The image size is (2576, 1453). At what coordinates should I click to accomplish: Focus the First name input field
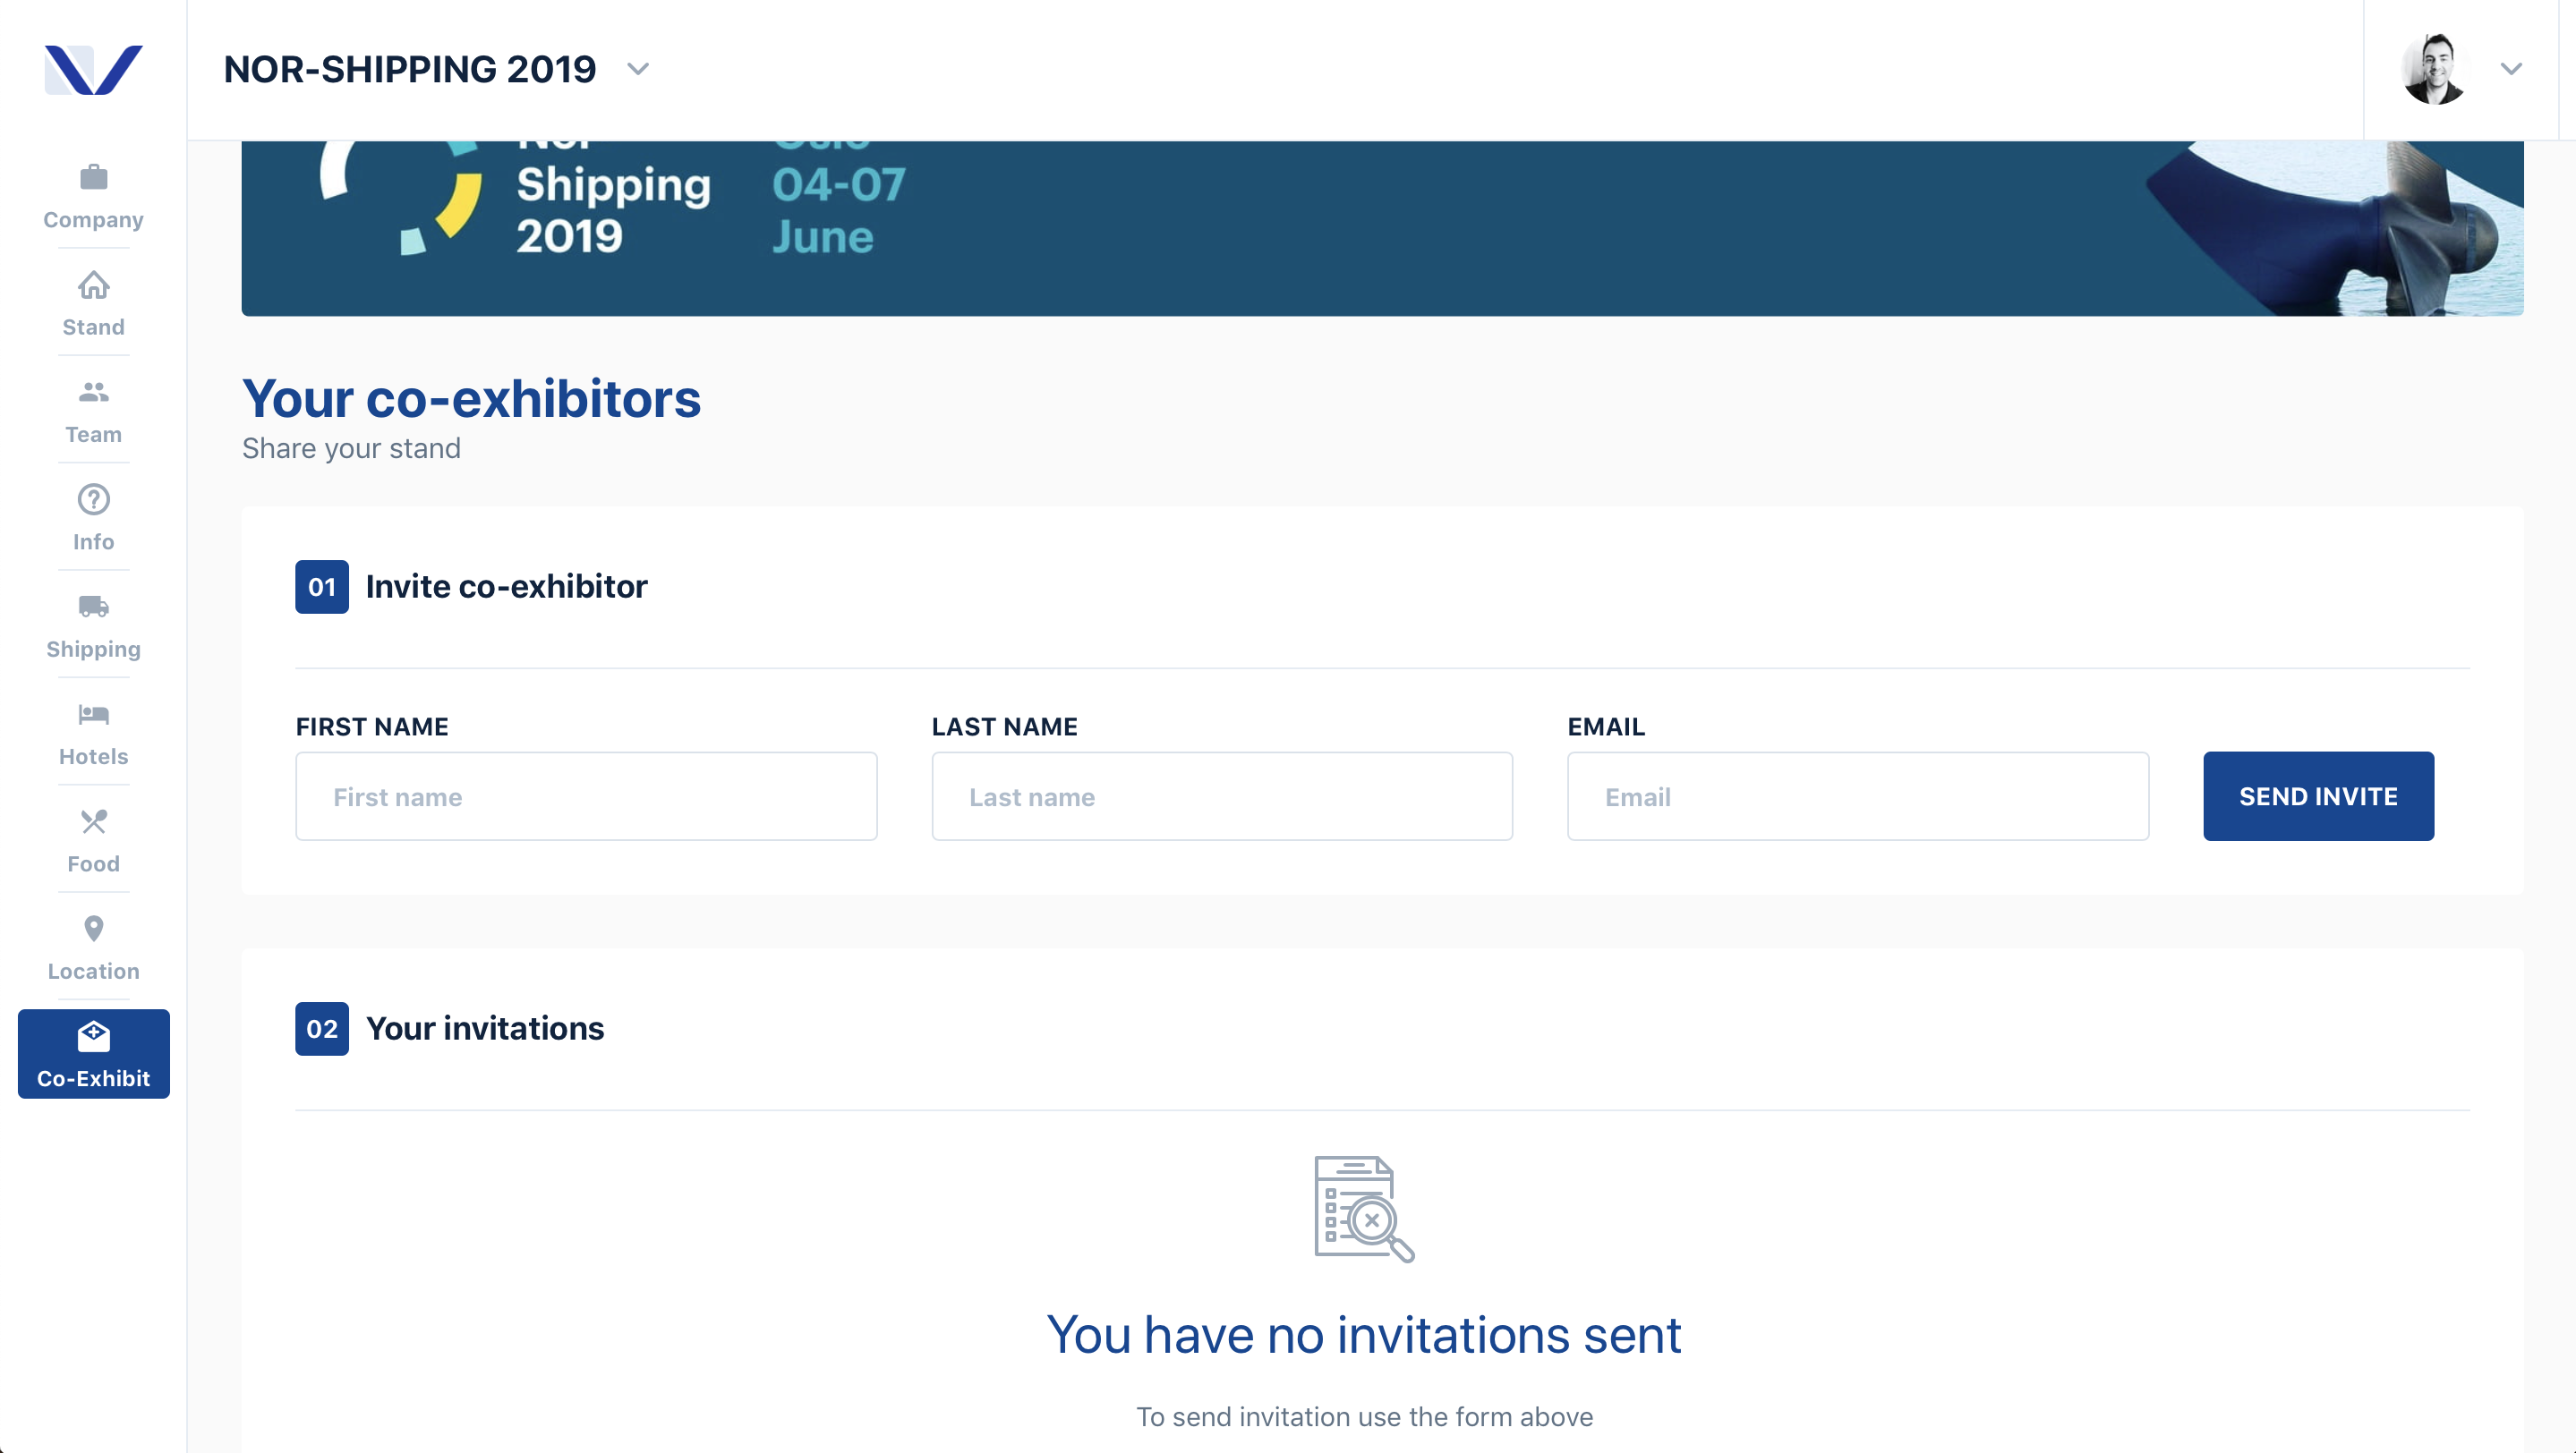tap(586, 796)
